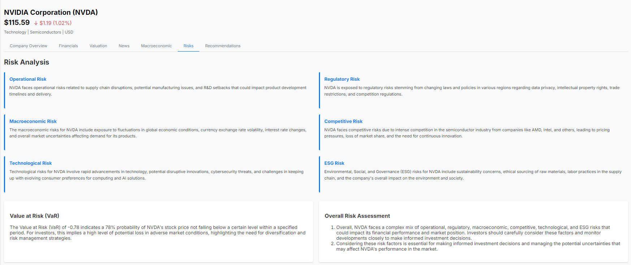Click second item in Overall Risk Assessment list
This screenshot has height=265, width=631.
point(478,246)
